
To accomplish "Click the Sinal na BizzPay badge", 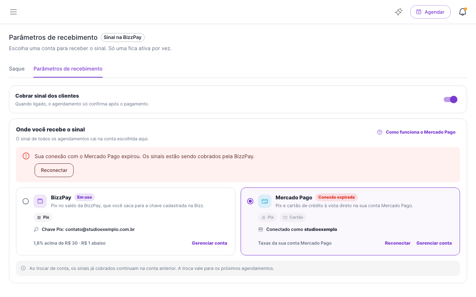I will [123, 37].
